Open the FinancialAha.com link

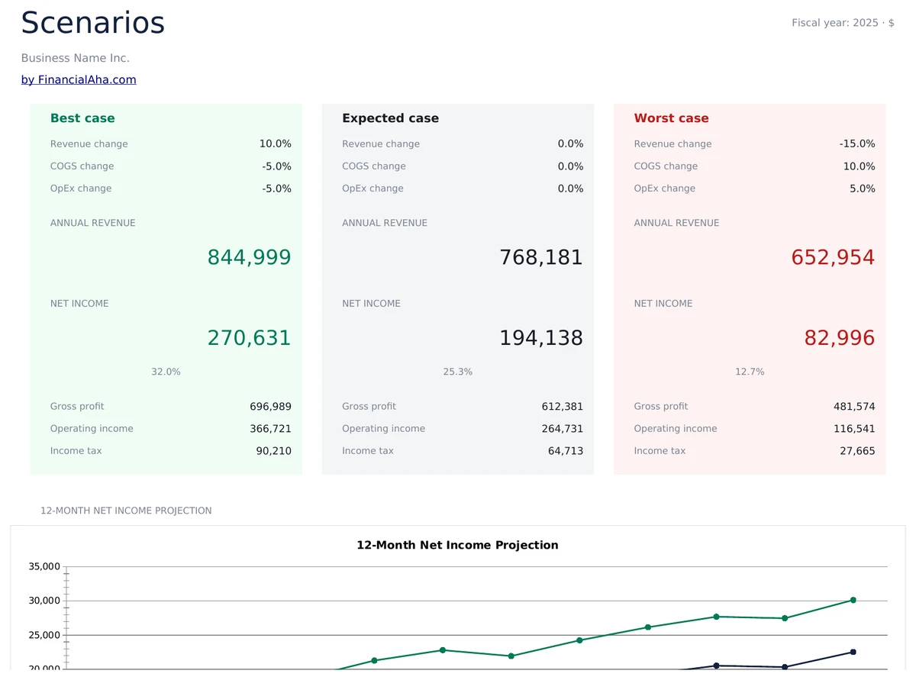click(79, 79)
